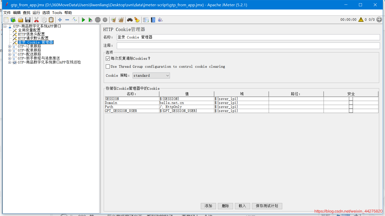This screenshot has width=385, height=216.
Task: Click the Help question mark icon
Action: (153, 20)
